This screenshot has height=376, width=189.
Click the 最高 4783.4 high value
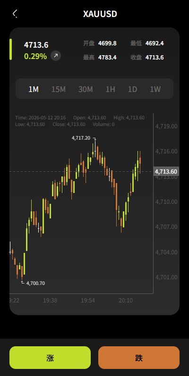100,58
